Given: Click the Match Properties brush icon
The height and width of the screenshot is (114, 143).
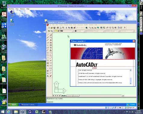Looking at the screenshot, I should click(x=75, y=28).
